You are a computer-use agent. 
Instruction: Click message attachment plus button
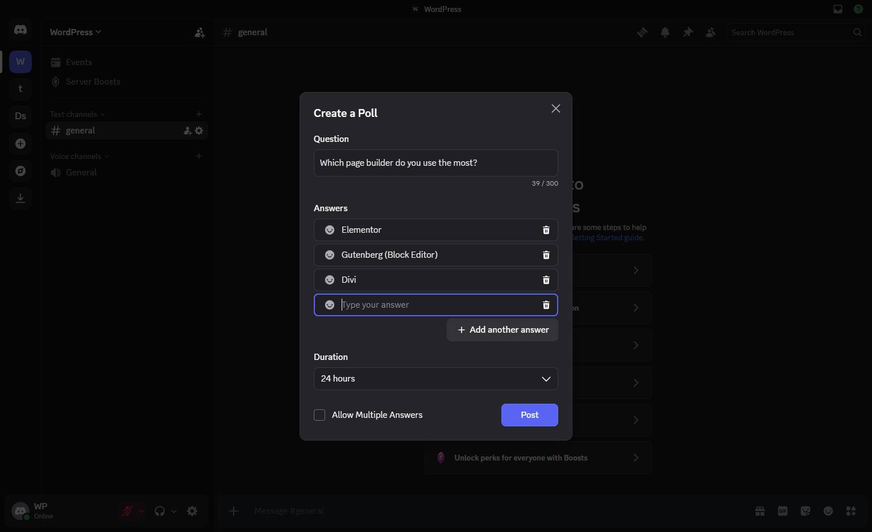pos(234,511)
